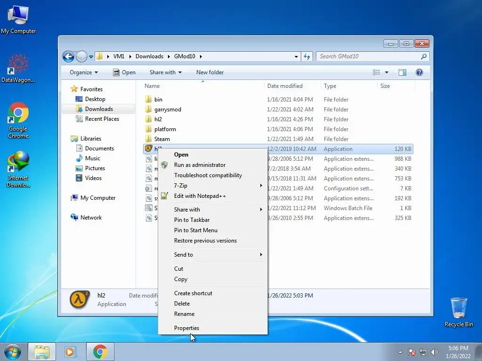
Task: Select the garrysmod folder
Action: 168,109
